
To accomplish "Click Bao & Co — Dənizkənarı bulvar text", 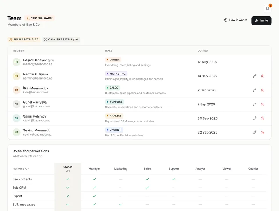I will pos(124,135).
